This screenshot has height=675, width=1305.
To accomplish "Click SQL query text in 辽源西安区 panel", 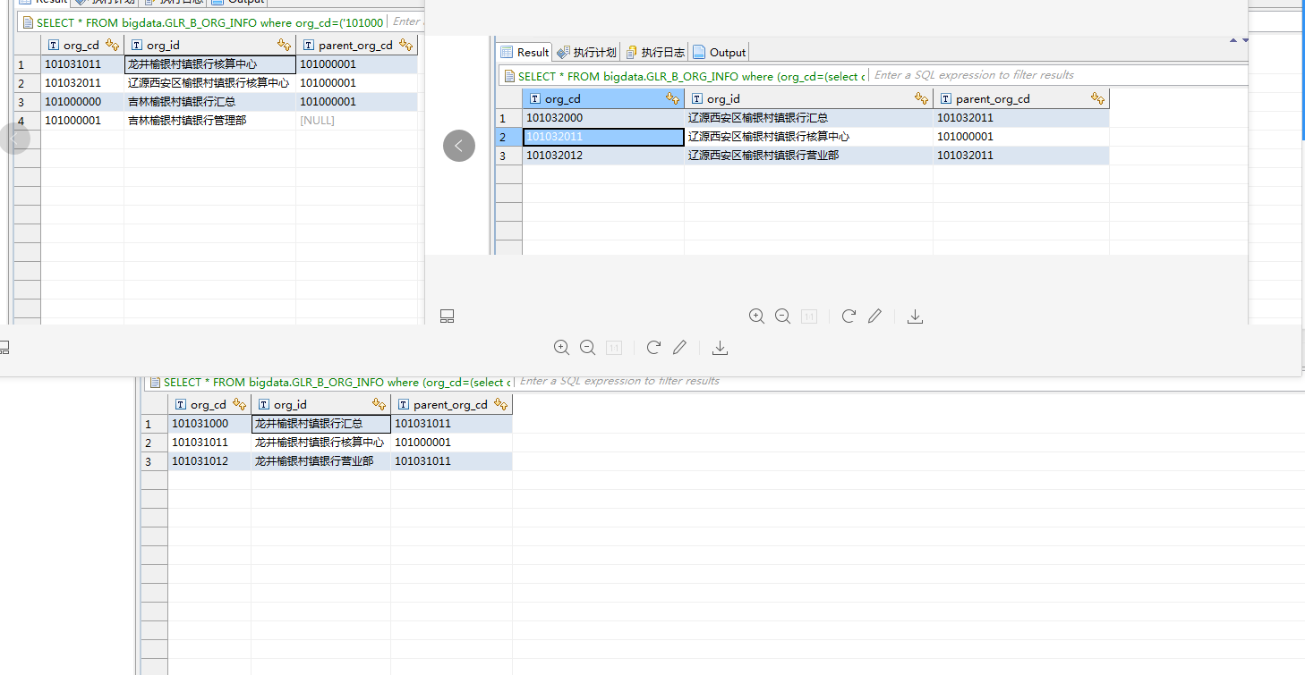I will (692, 76).
